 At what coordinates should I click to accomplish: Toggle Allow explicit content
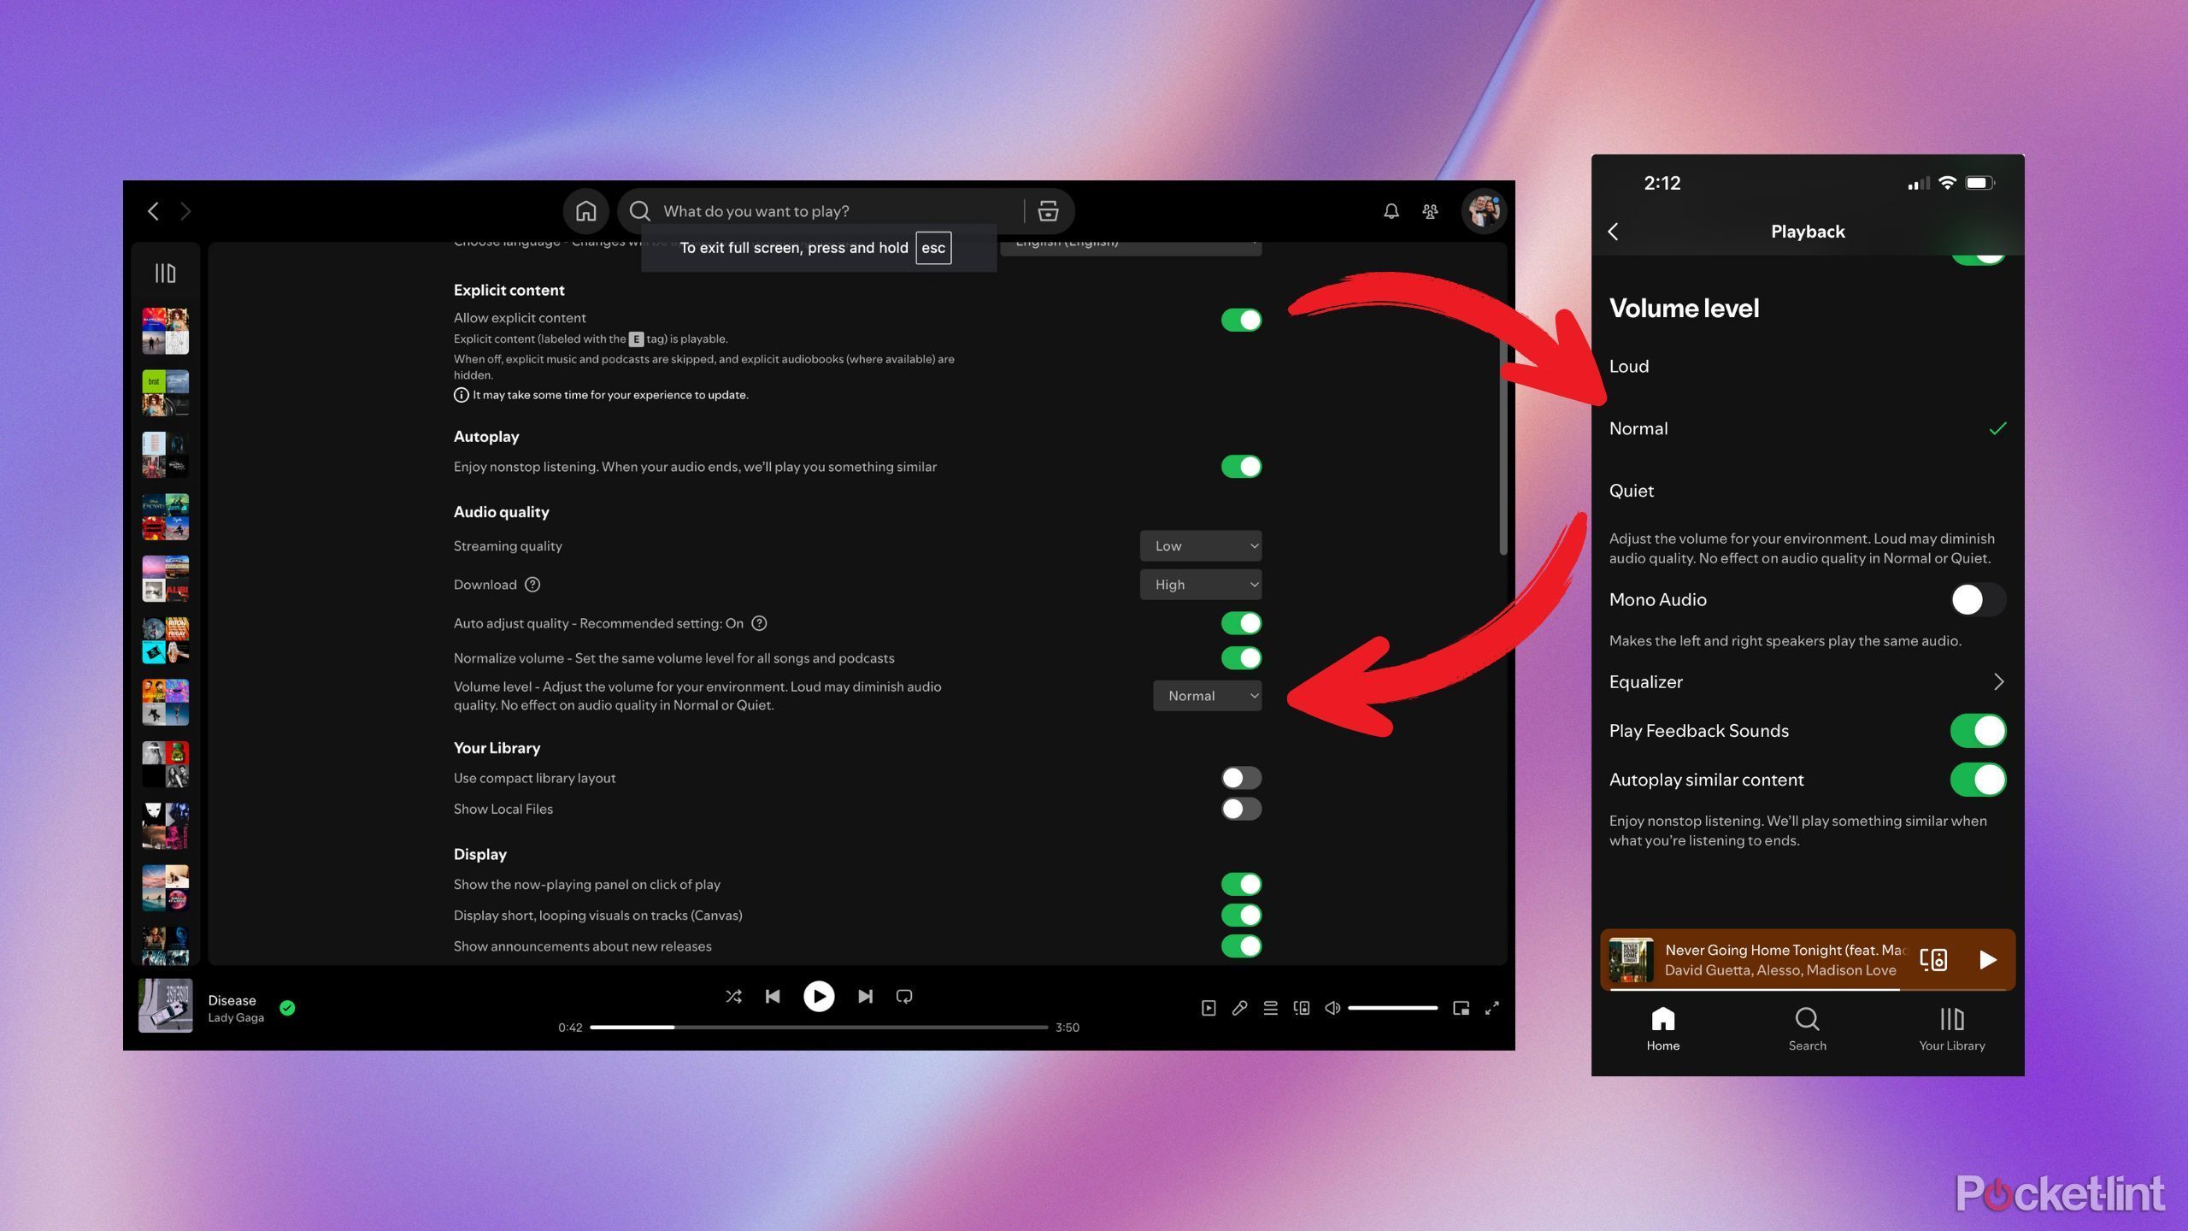point(1241,320)
